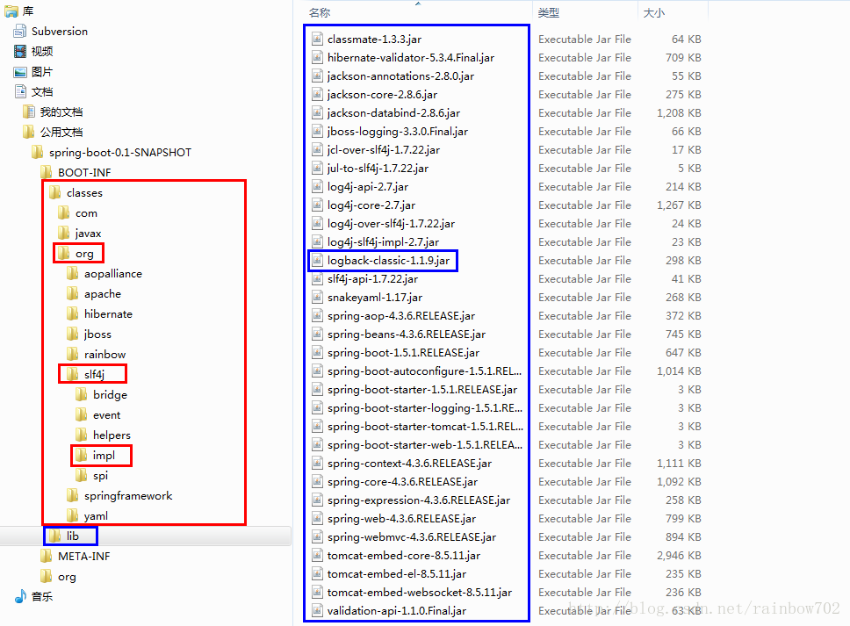
Task: Click jar icon of validation-api-1.1.0.Final.jar
Action: (x=317, y=610)
